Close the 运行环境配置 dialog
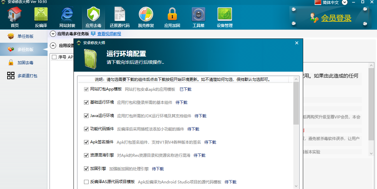 tap(297, 43)
